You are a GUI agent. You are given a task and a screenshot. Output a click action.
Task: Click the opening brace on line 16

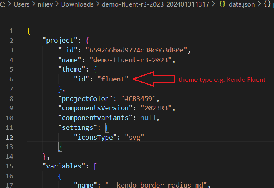[x=60, y=176]
